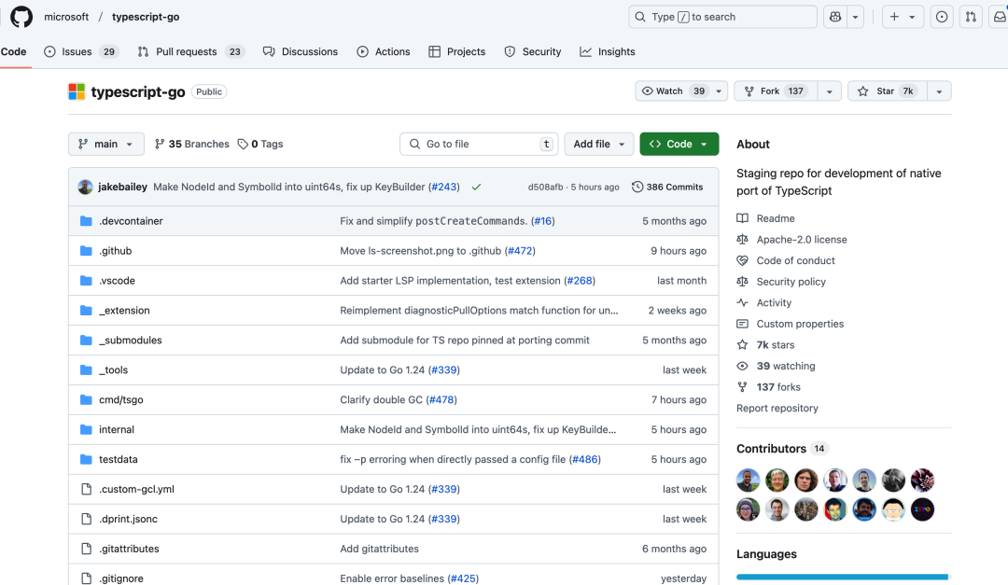Click the Code of conduct heart icon
This screenshot has width=1008, height=585.
[743, 260]
